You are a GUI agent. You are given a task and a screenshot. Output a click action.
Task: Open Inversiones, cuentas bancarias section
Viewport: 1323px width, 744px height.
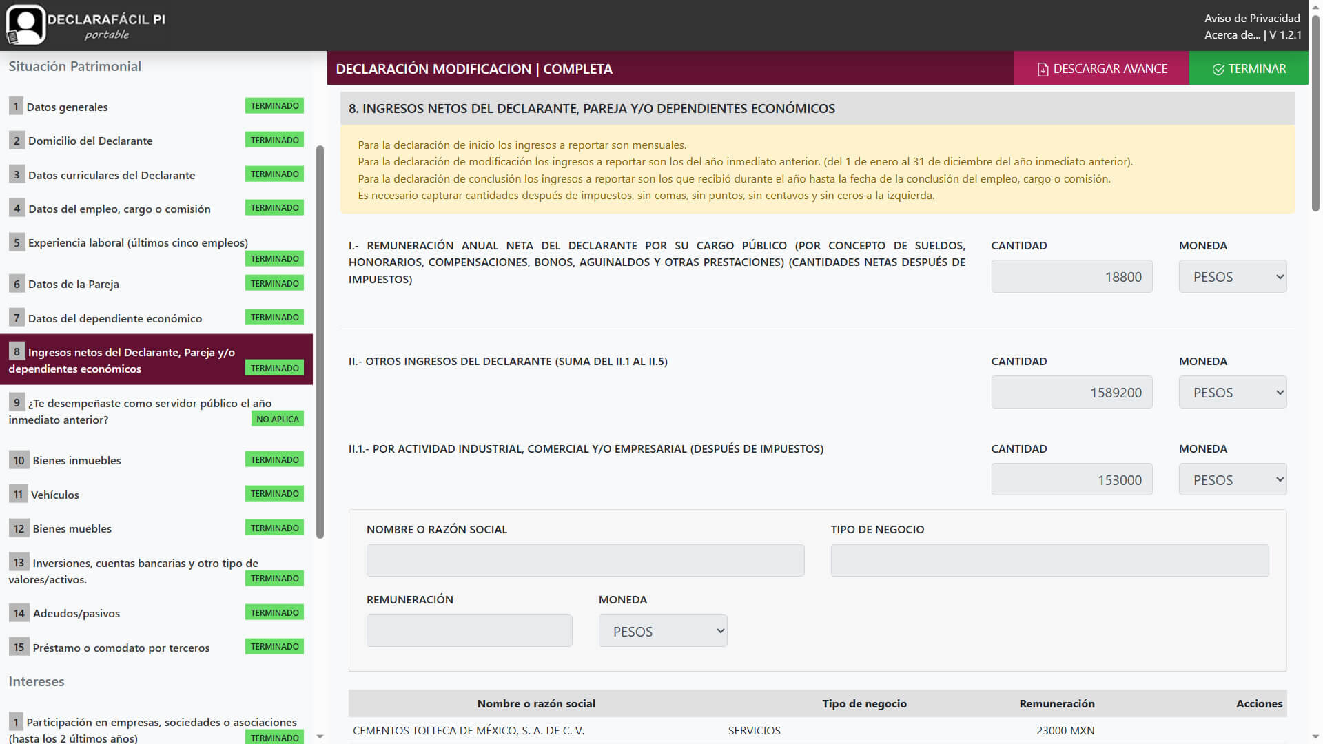[x=156, y=570]
